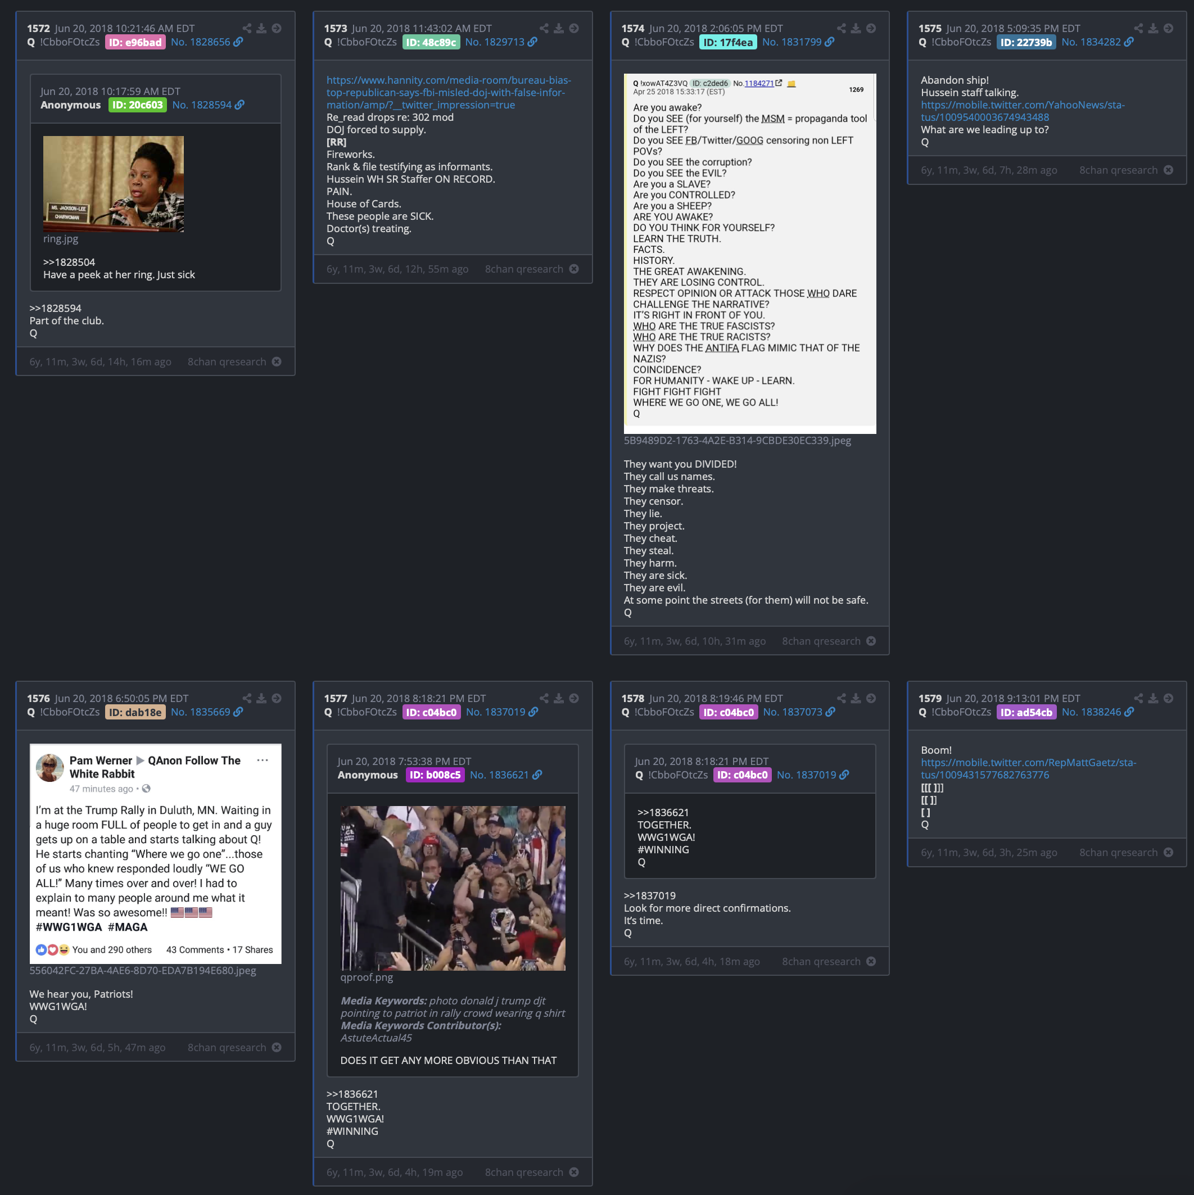Click download icon on post 1573
The image size is (1194, 1195).
point(559,29)
